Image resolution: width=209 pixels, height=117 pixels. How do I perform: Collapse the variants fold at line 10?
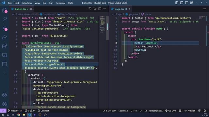(x=20, y=75)
